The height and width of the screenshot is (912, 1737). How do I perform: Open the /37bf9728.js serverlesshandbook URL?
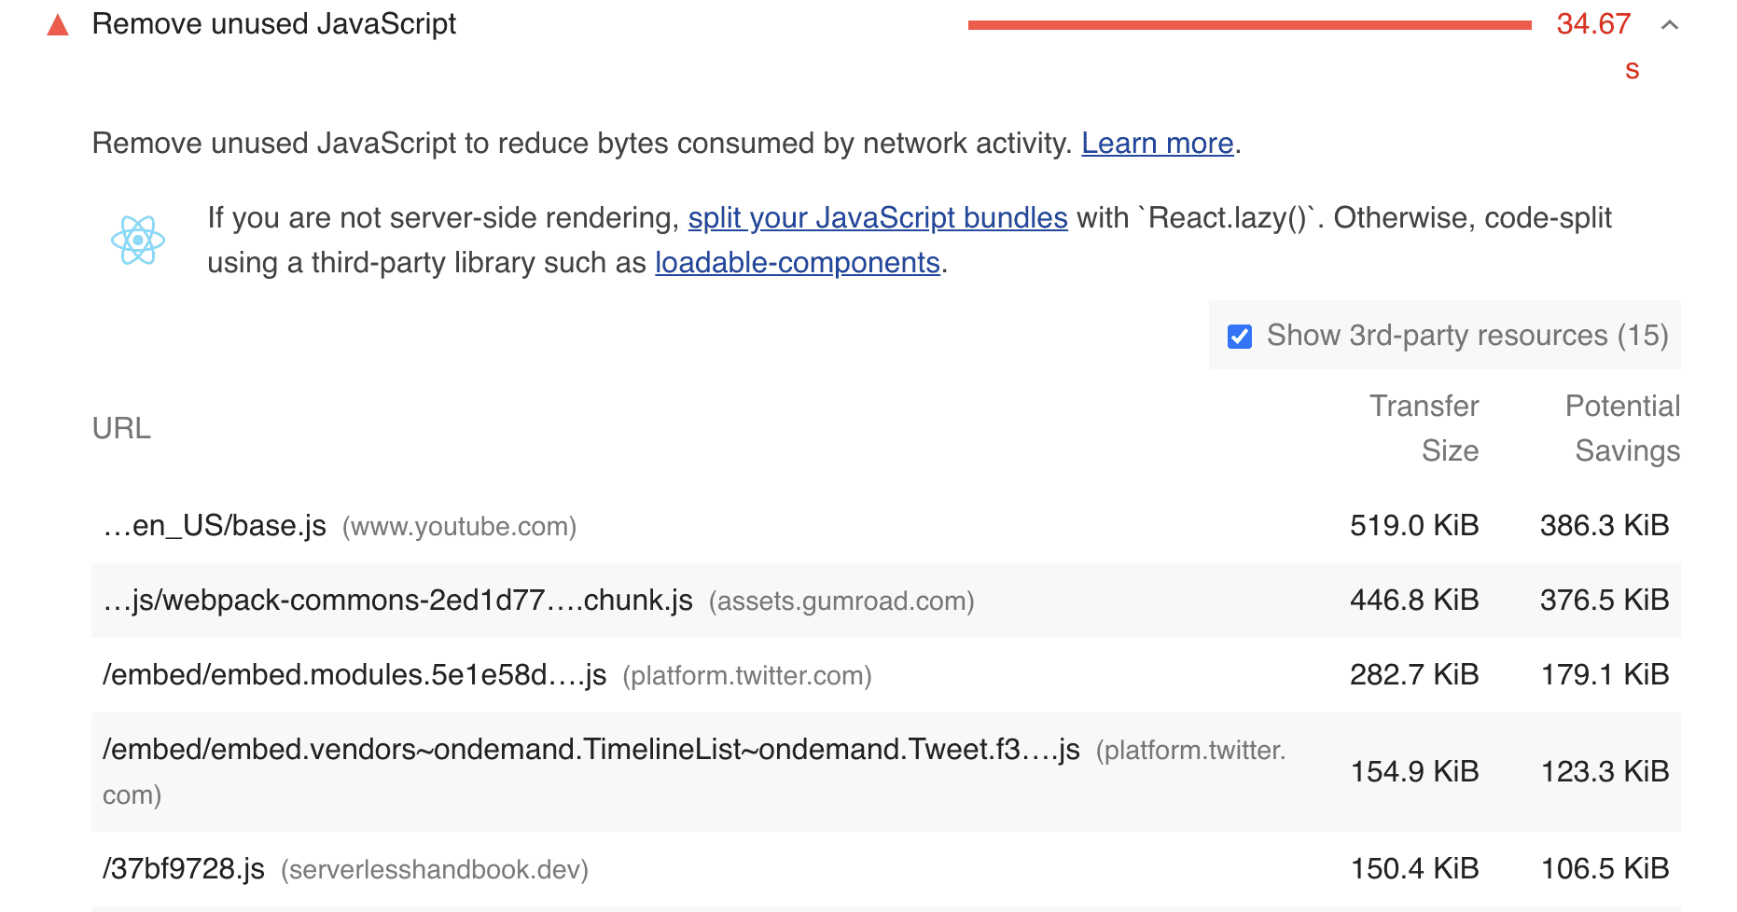(184, 869)
